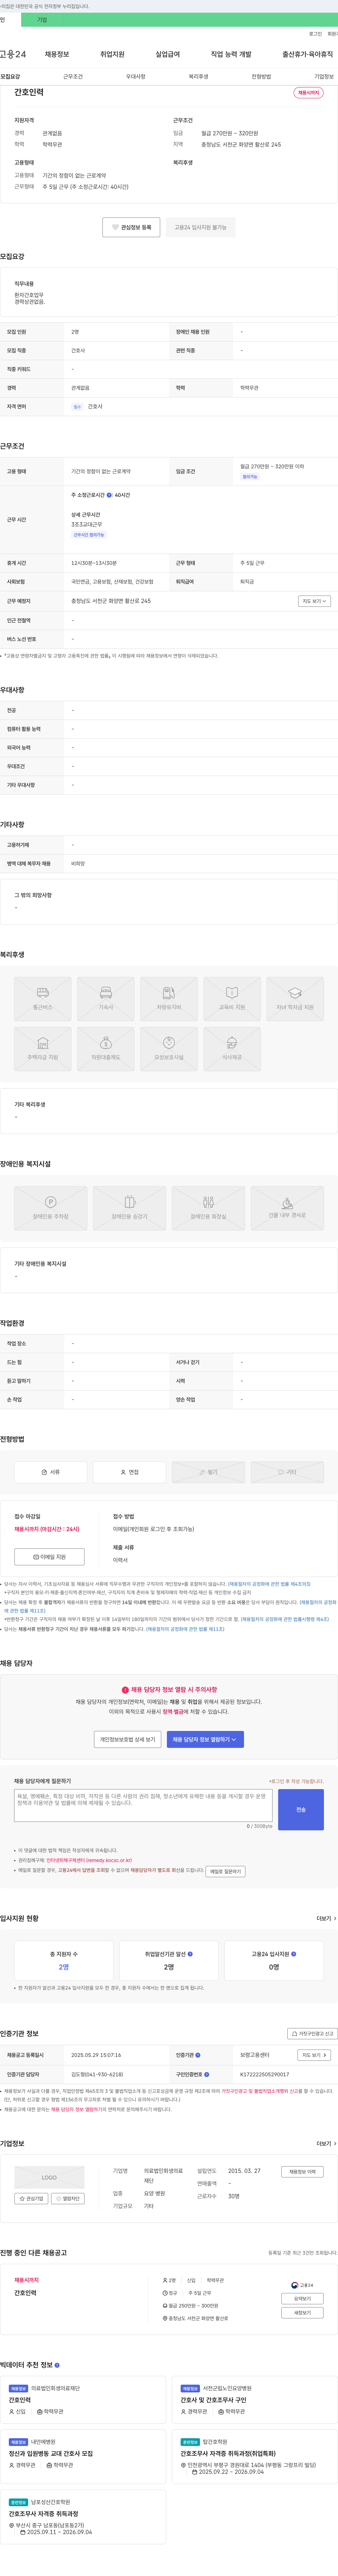Click the 요약보기 button
The width and height of the screenshot is (338, 2576).
pos(302,2299)
